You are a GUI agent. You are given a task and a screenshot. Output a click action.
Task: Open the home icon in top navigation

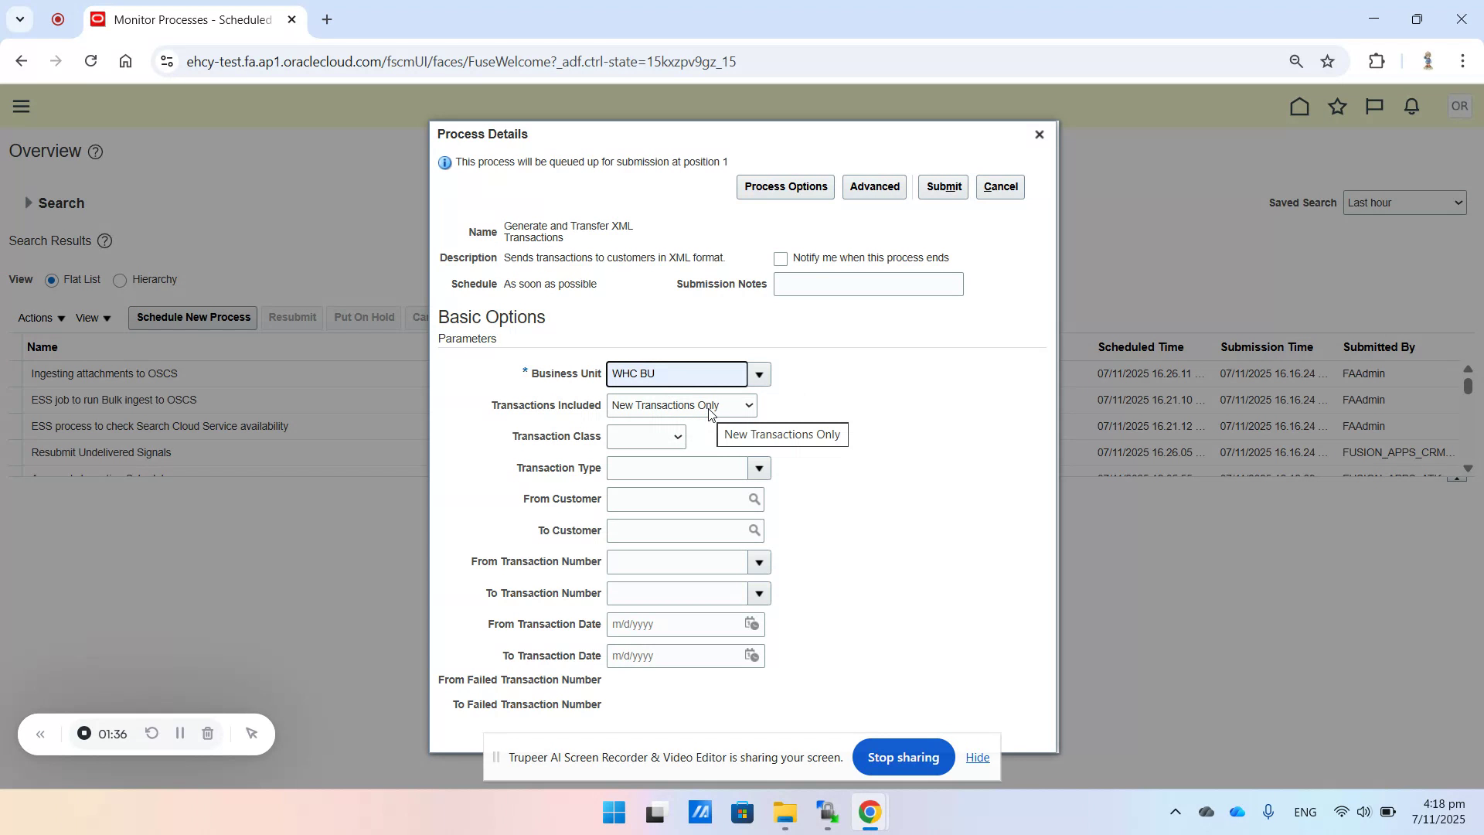click(x=1299, y=106)
